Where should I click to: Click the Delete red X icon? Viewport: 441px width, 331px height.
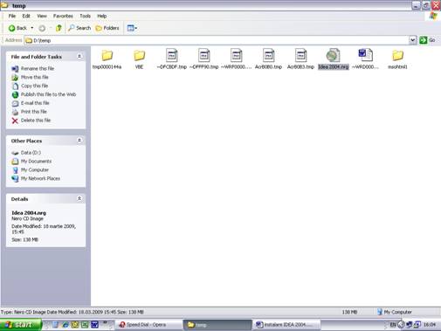click(x=15, y=121)
